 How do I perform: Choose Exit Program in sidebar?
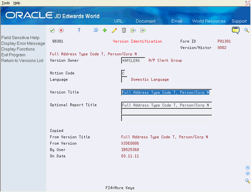point(13,55)
